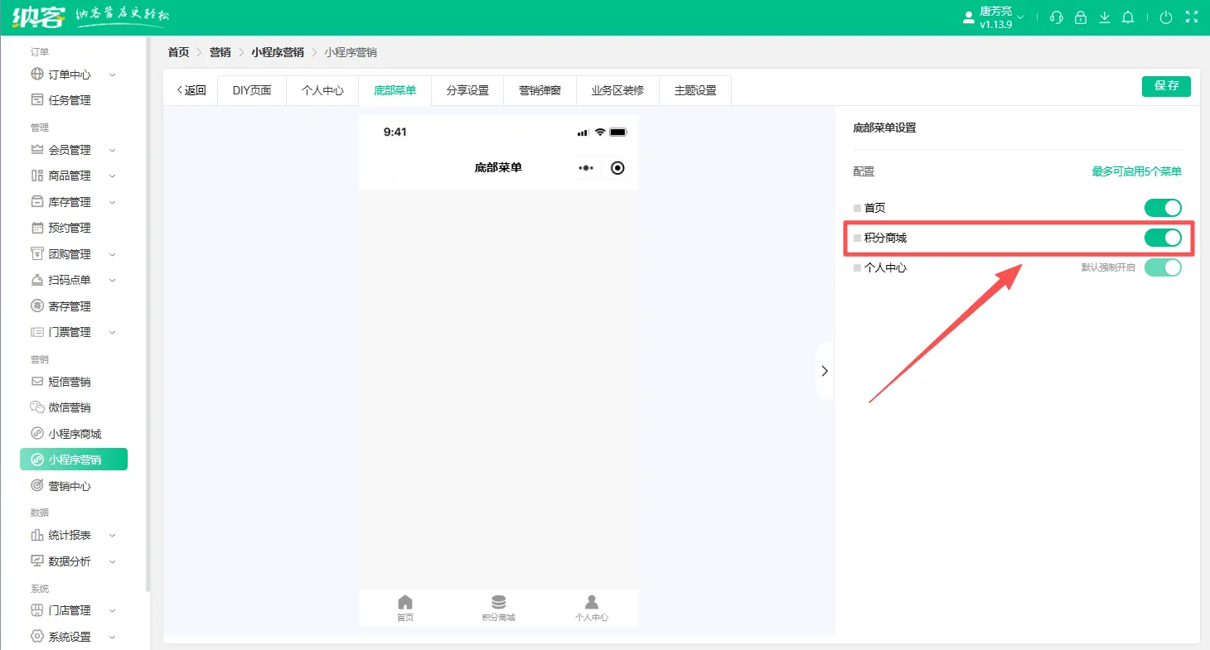Open the notification bell
The width and height of the screenshot is (1210, 650).
click(1128, 17)
